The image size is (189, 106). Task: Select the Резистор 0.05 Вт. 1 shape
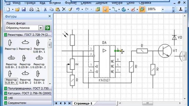coord(39,46)
